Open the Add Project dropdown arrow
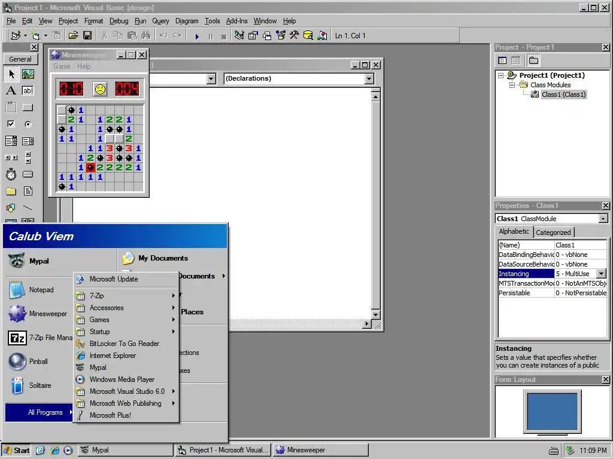Viewport: 613px width, 459px height. tap(25, 36)
